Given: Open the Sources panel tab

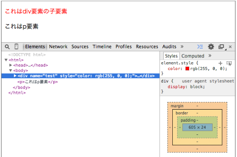Looking at the screenshot, I should tap(80, 47).
